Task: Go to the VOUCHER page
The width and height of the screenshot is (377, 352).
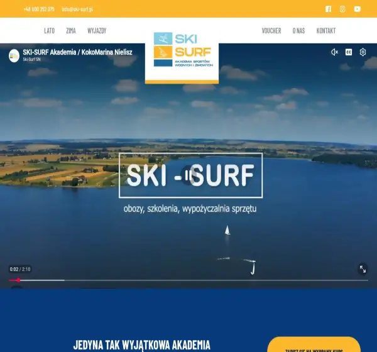Action: (x=271, y=31)
